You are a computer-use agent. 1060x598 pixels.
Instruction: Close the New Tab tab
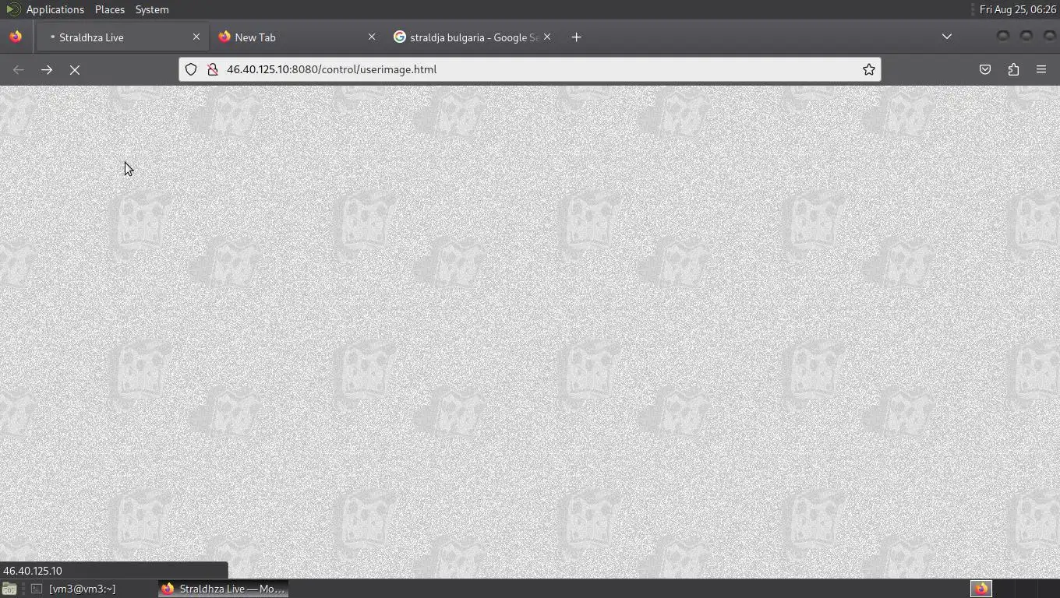tap(371, 37)
